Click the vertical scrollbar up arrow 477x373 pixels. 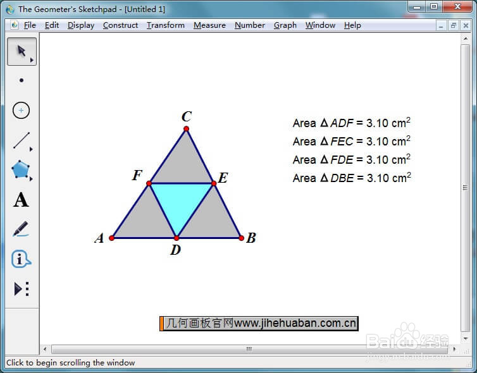[x=466, y=39]
